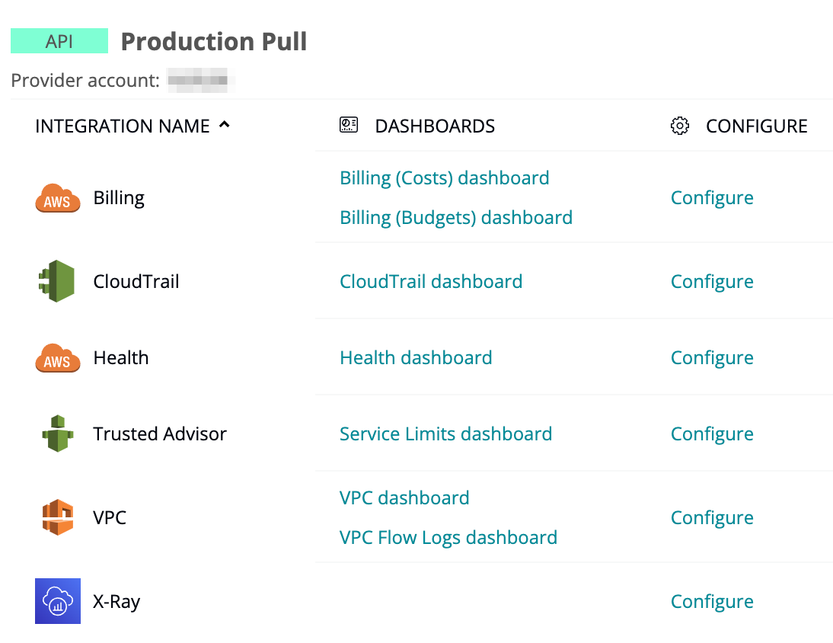
Task: Click the API badge label
Action: pos(59,41)
